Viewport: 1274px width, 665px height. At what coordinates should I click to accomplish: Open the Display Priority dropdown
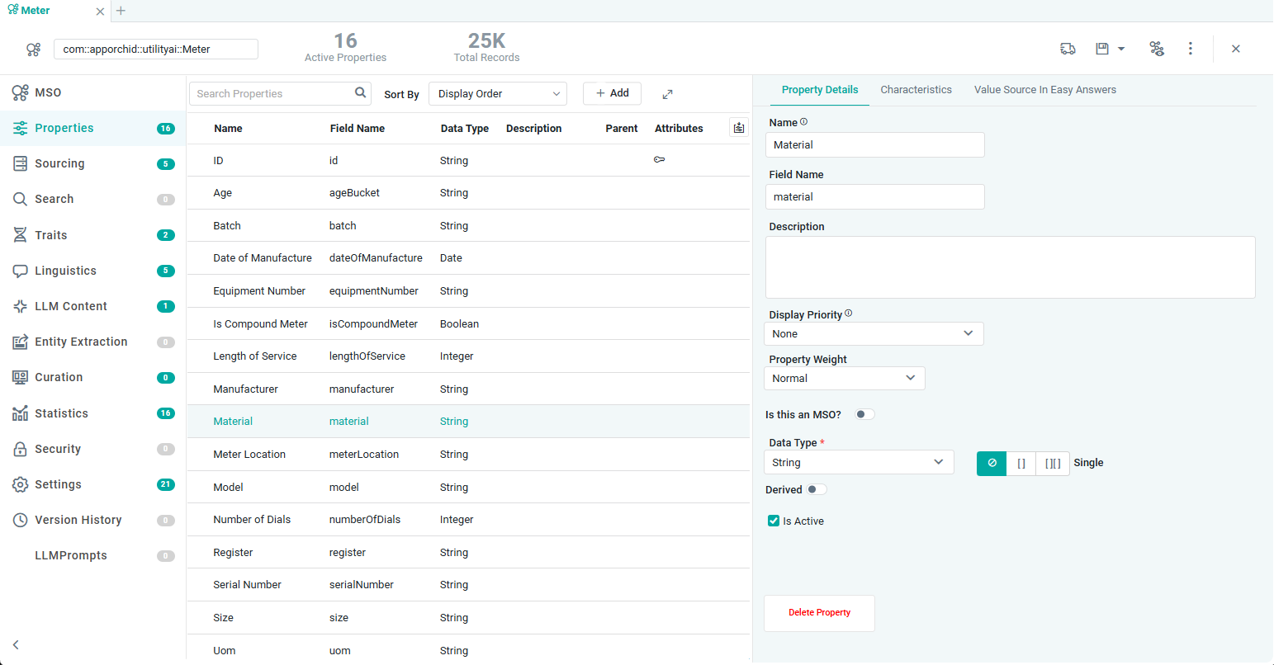[x=873, y=333]
